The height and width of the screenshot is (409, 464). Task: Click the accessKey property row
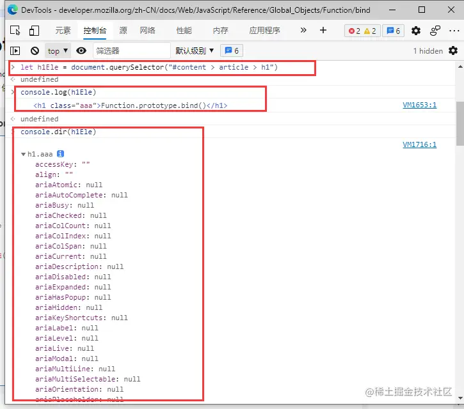(63, 164)
